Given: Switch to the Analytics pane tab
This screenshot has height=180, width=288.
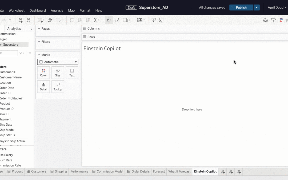Looking at the screenshot, I should pos(14,29).
